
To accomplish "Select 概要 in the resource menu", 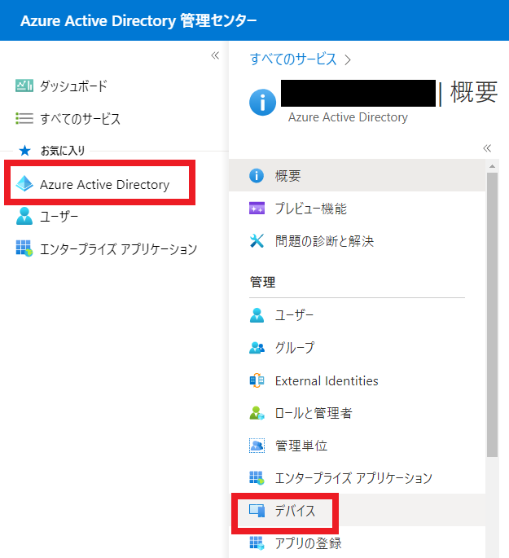I will (358, 175).
